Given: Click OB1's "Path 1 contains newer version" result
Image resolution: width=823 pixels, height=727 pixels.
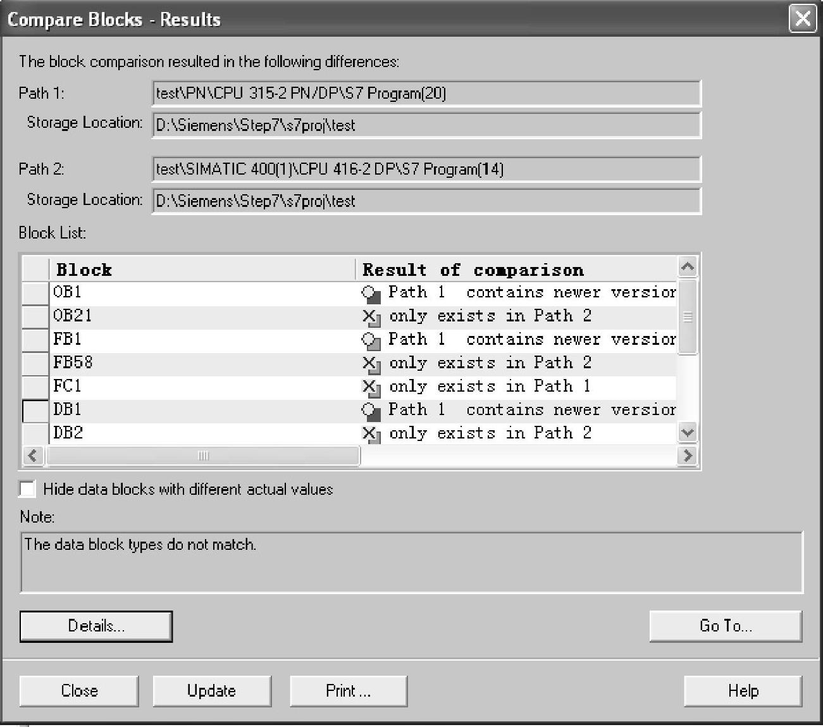Looking at the screenshot, I should click(x=532, y=292).
